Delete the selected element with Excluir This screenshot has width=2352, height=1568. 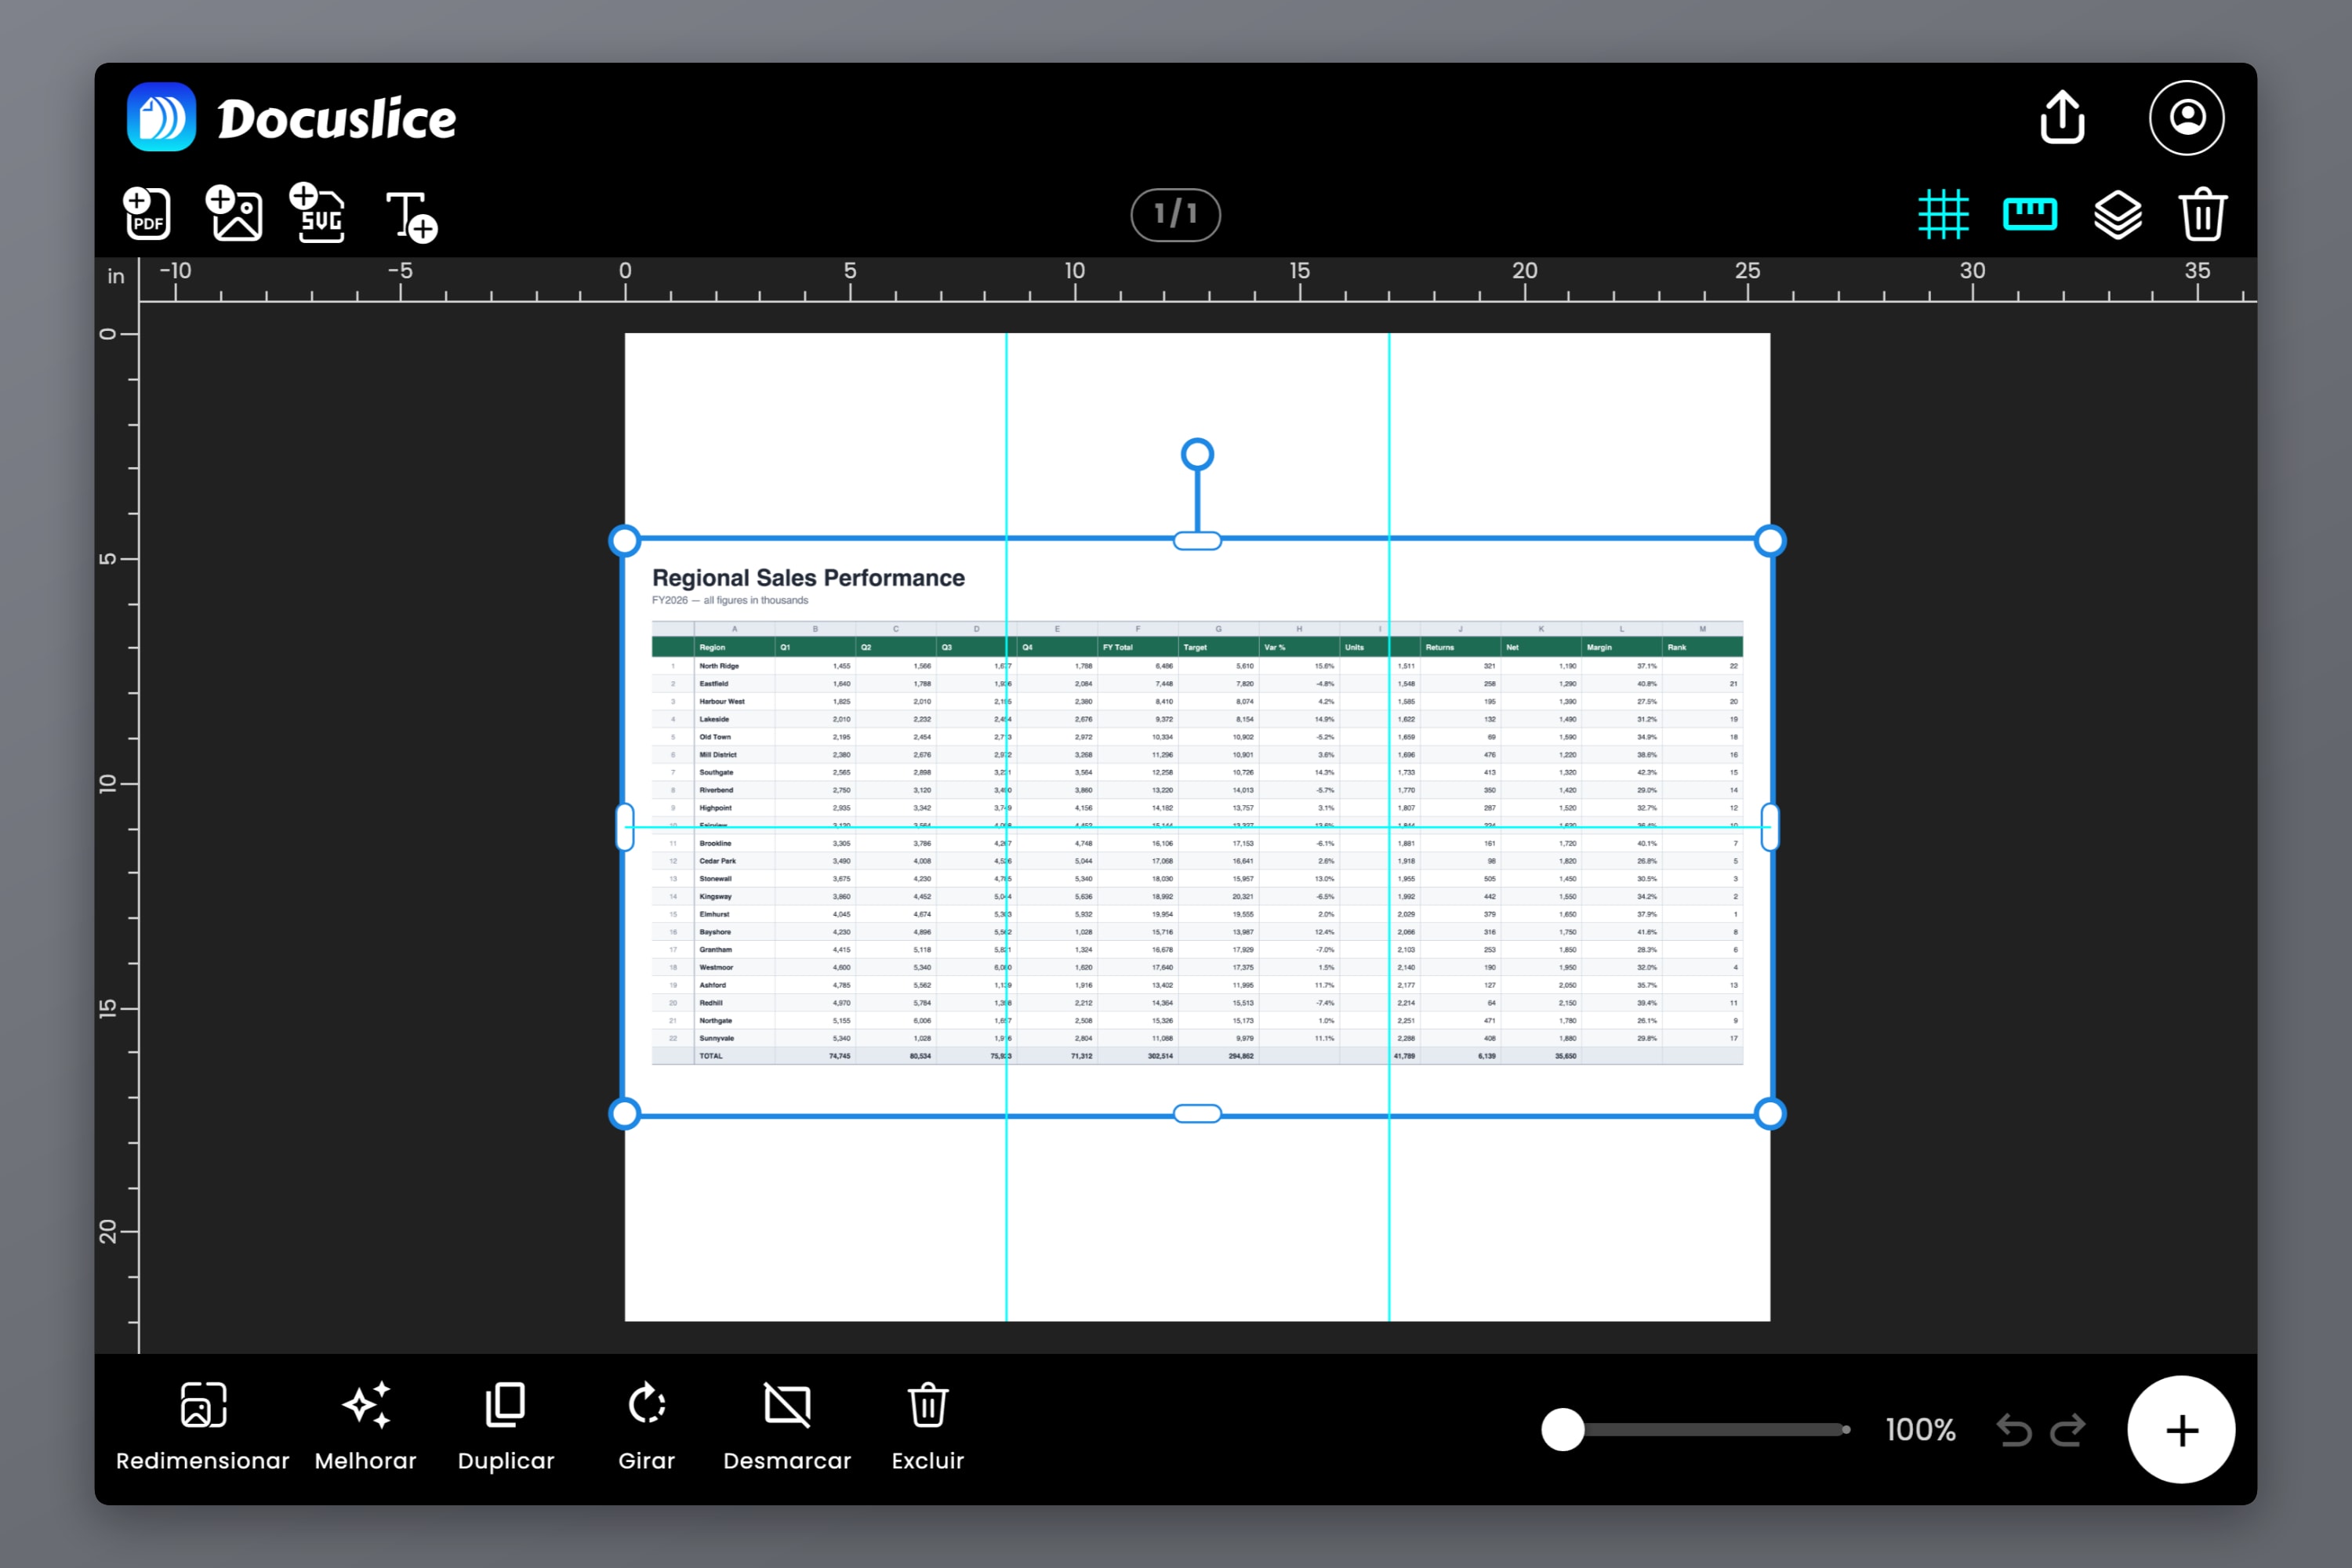pos(928,1427)
